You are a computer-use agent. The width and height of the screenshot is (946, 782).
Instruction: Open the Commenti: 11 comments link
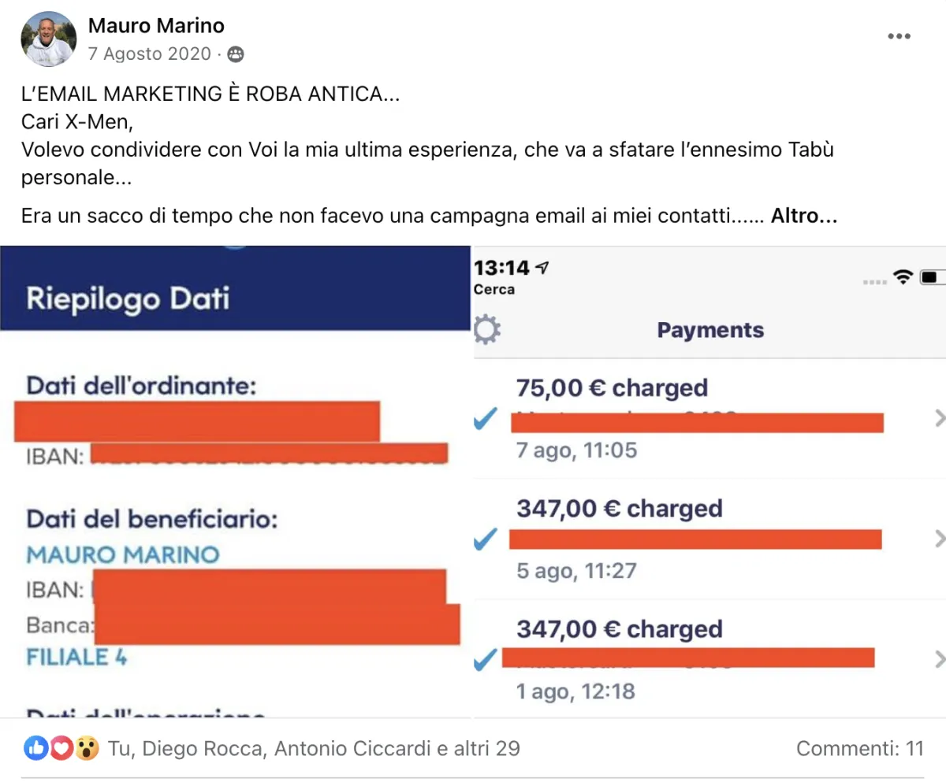point(859,748)
